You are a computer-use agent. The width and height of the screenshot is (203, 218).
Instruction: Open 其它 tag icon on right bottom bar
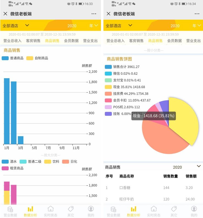tap(174, 211)
